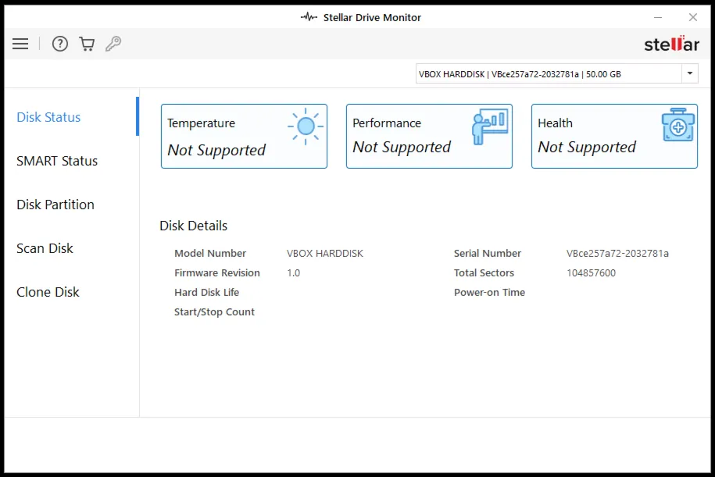Viewport: 715px width, 477px height.
Task: Click the VBOX HARDDISK model value
Action: click(x=325, y=253)
